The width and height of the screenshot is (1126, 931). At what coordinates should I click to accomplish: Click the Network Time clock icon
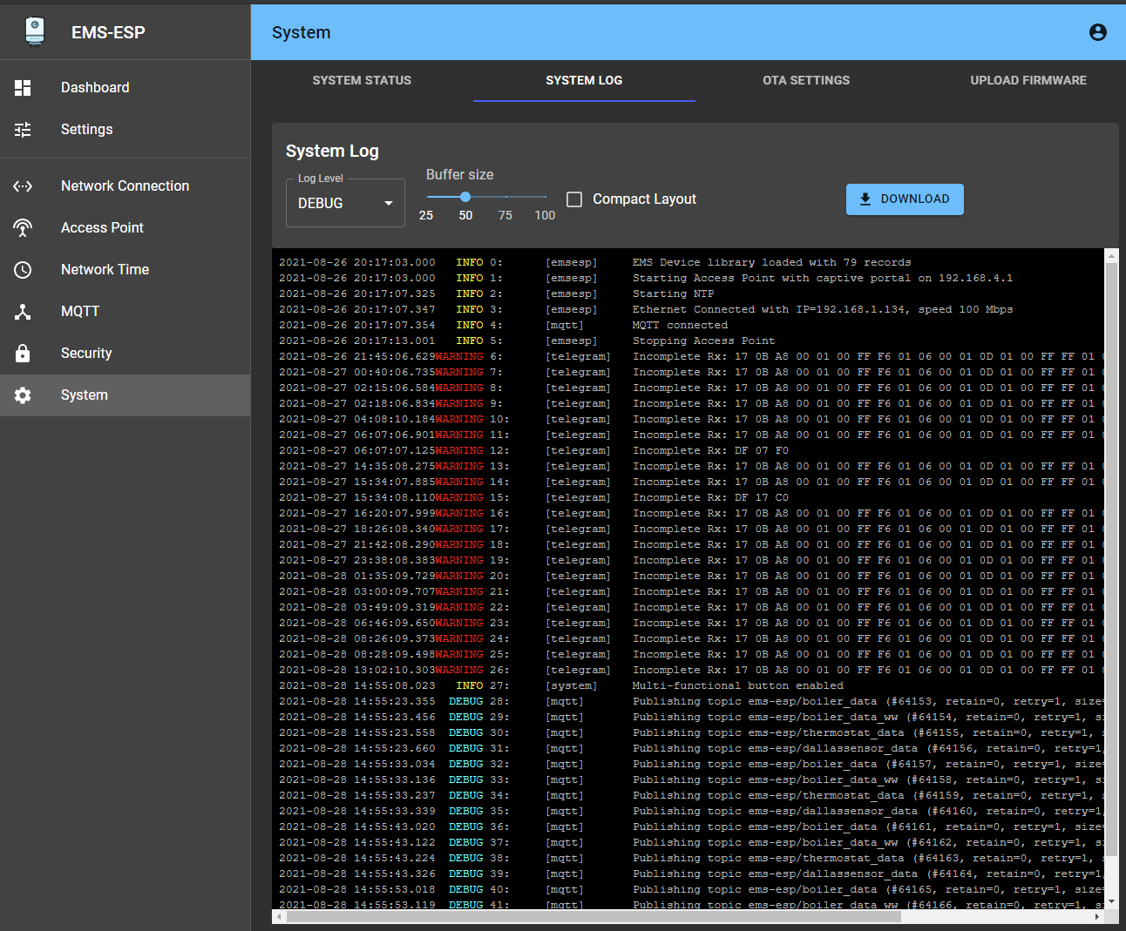pos(23,270)
